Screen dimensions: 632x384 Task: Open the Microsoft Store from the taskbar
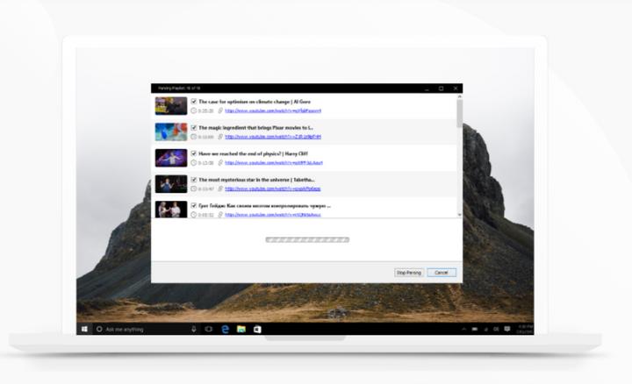[257, 329]
